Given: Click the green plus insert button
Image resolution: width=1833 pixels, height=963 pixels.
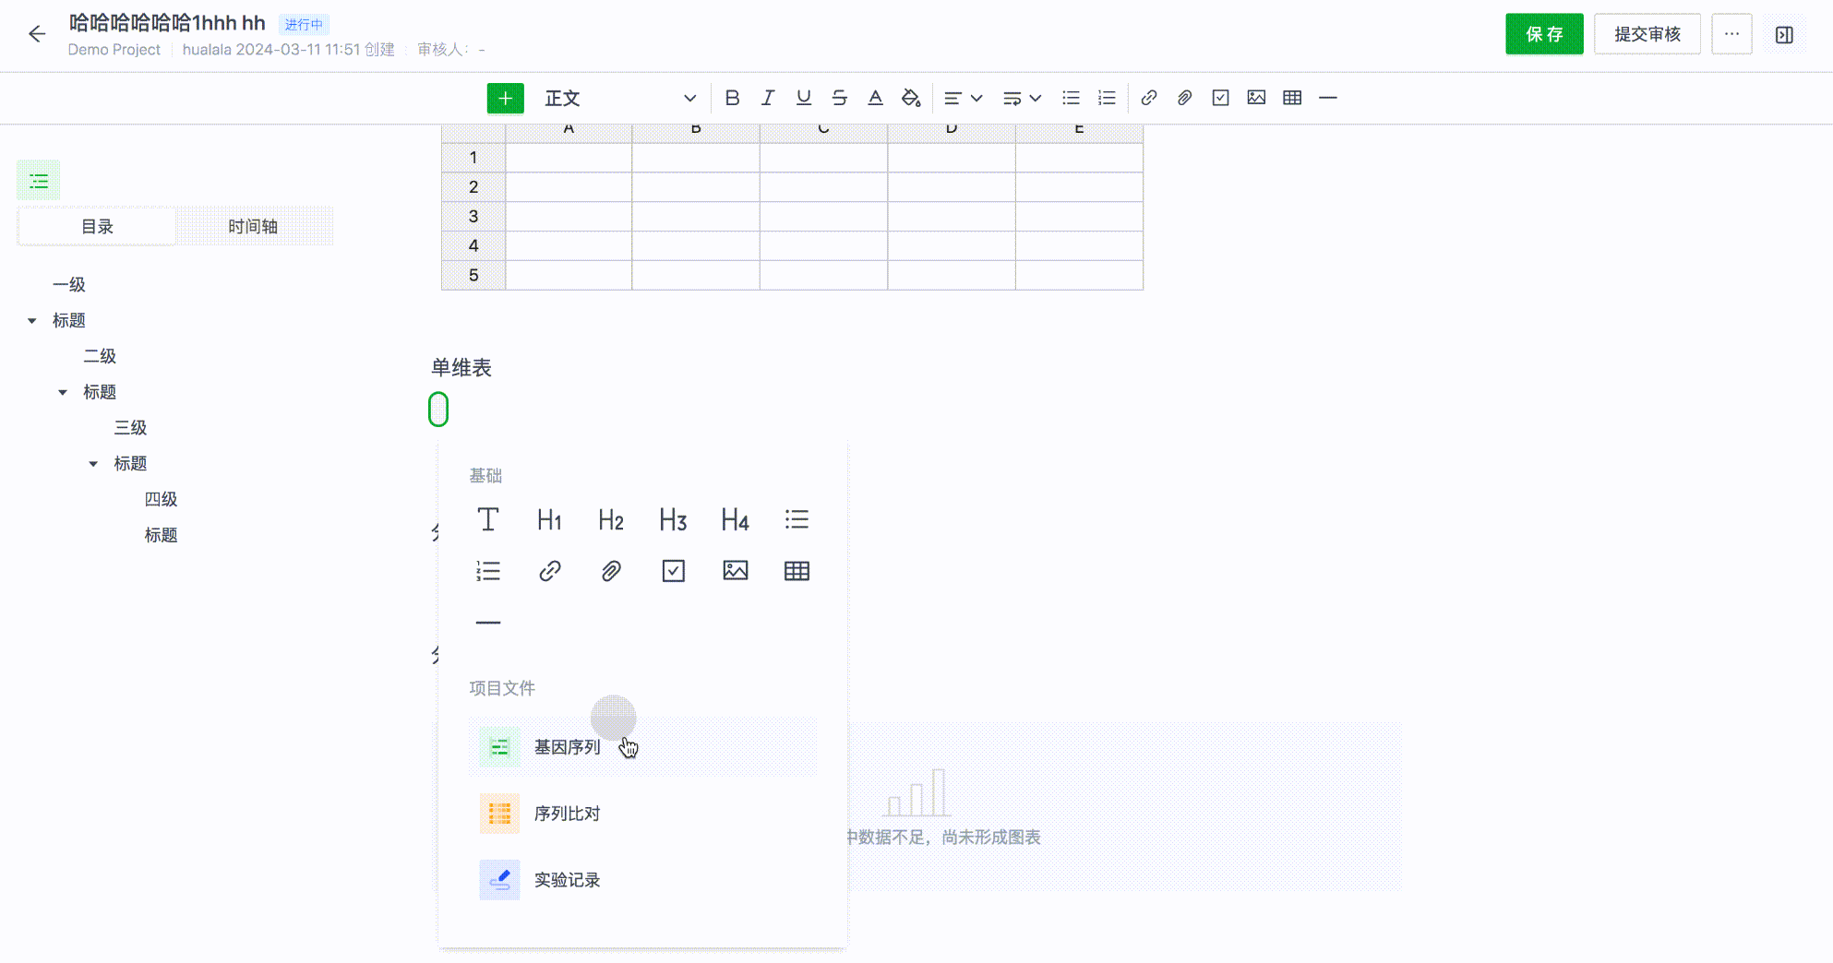Looking at the screenshot, I should [x=505, y=99].
